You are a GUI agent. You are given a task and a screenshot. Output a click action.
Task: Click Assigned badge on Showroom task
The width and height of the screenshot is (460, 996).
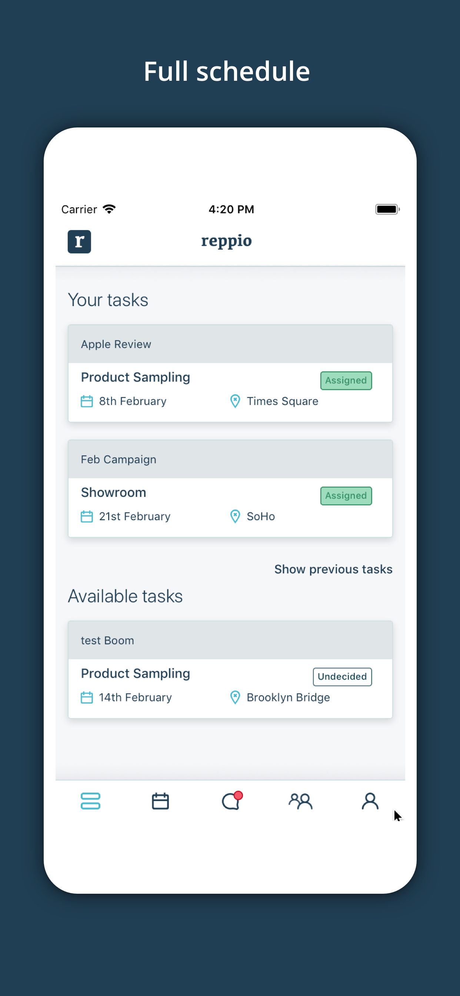pos(346,496)
